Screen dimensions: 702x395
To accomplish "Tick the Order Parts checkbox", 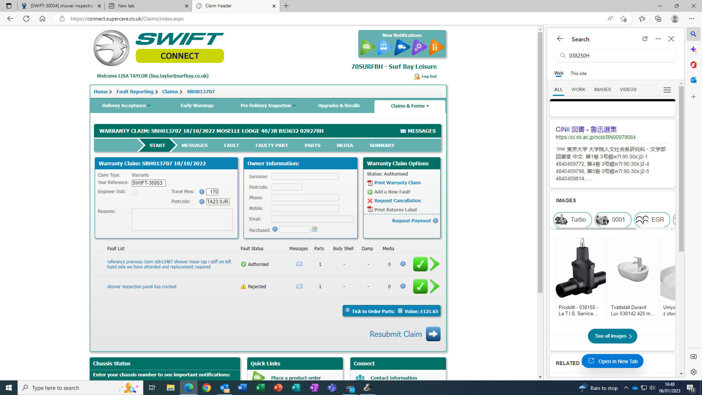I will pyautogui.click(x=400, y=311).
